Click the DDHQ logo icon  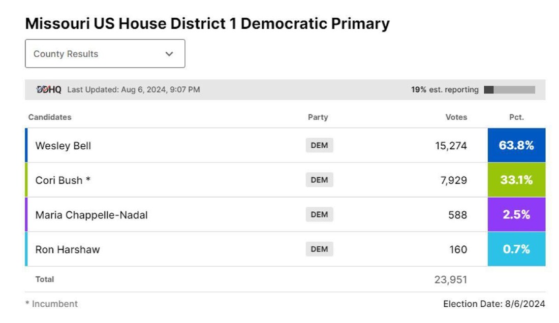pyautogui.click(x=49, y=90)
